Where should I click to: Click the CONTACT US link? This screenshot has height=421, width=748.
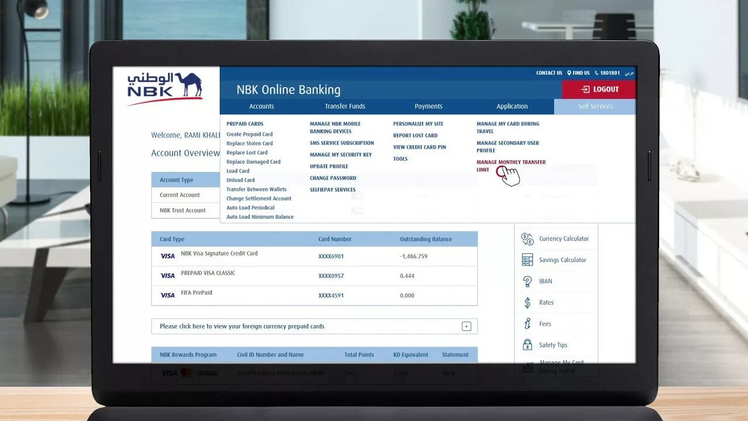tap(549, 73)
